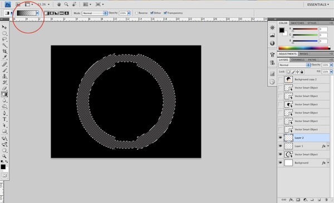Open the Essentials workspace switcher
This screenshot has height=203, width=334.
318,4
